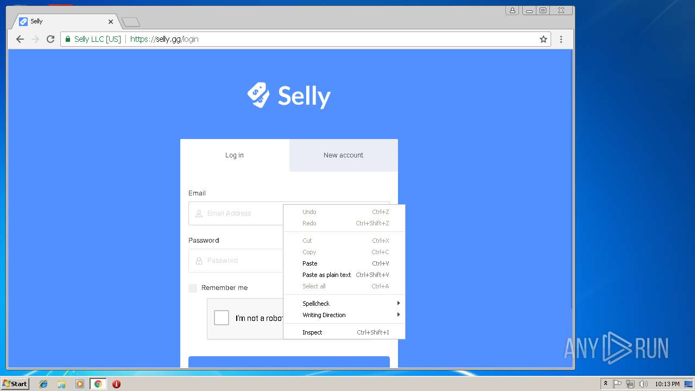Click the Chrome profile user icon

point(512,10)
